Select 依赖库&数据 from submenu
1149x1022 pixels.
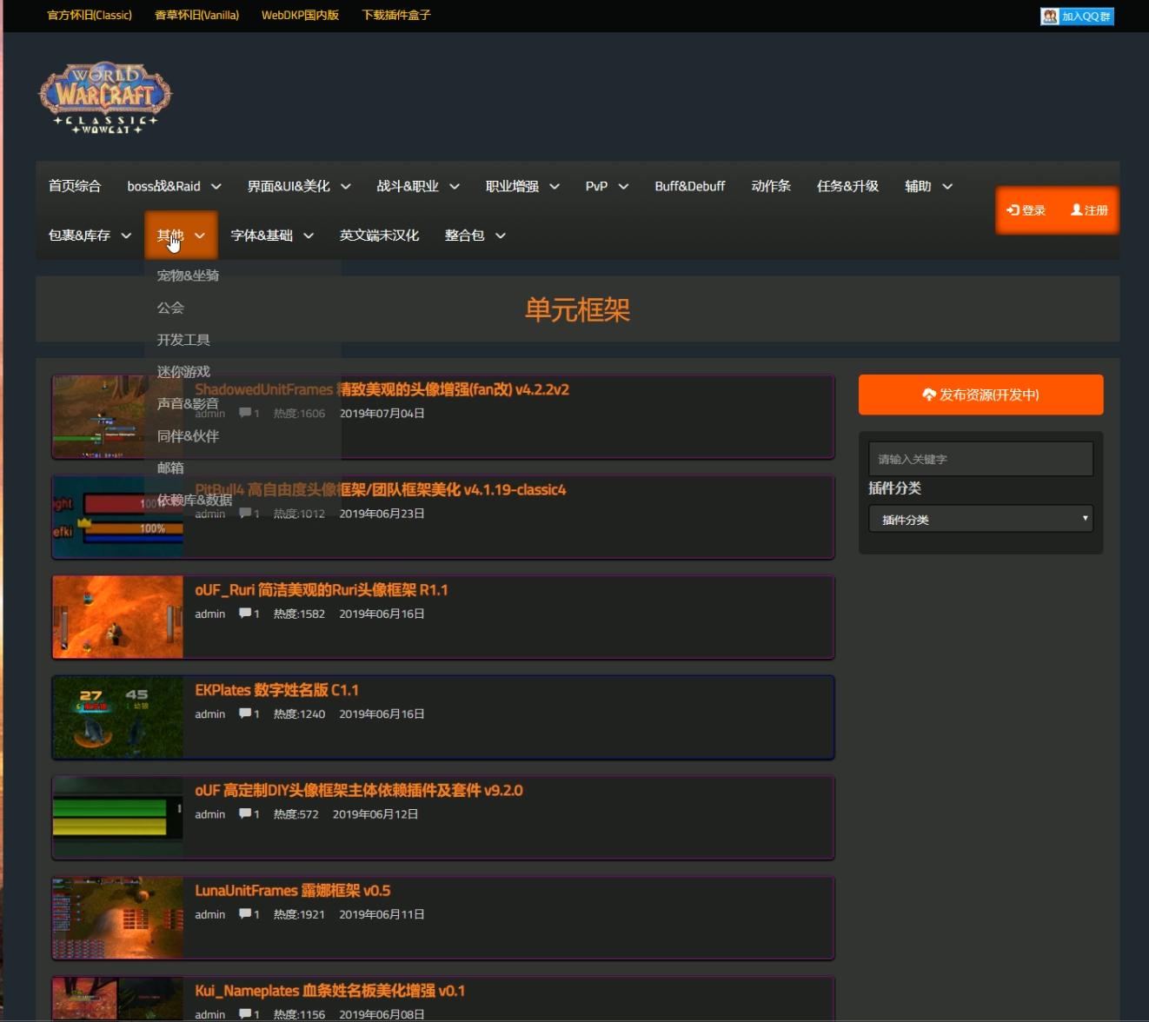(x=195, y=501)
